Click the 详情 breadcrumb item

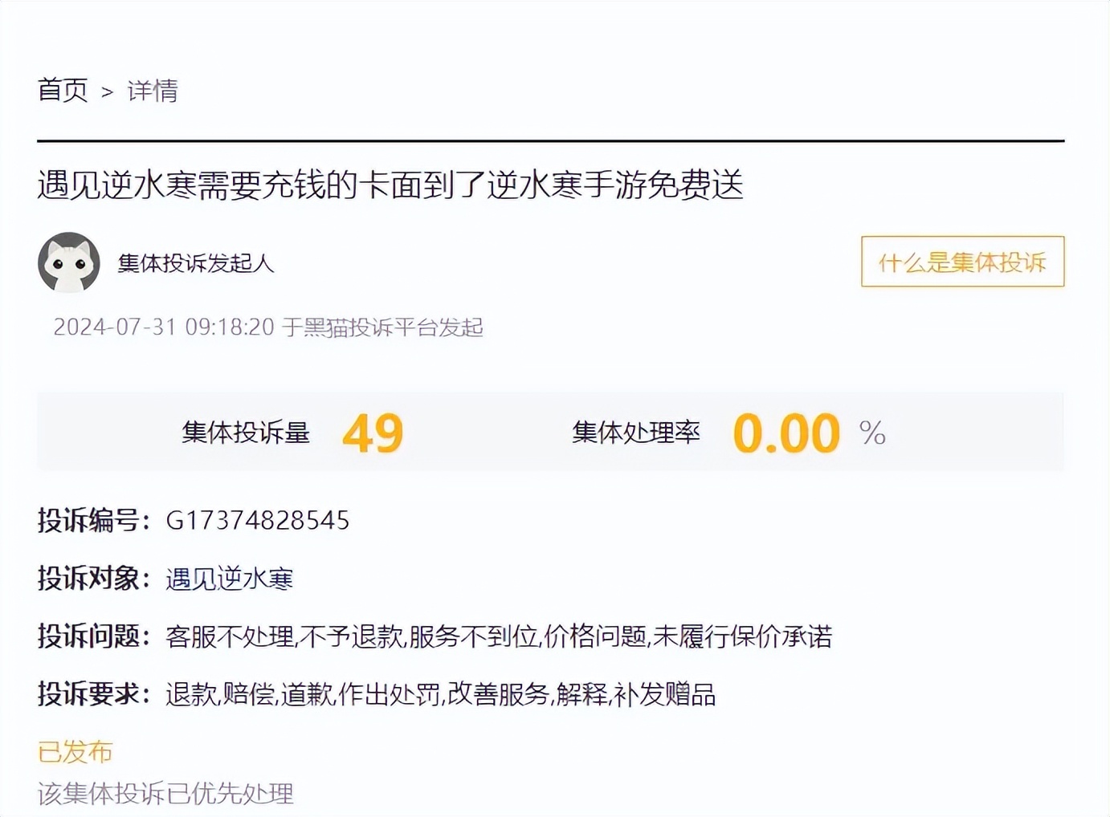pos(153,91)
